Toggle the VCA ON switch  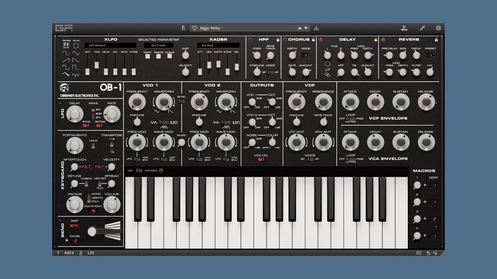coord(261,160)
